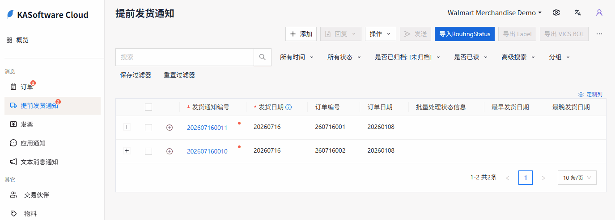
Task: Open shipment notice 202607160011 link
Action: point(207,128)
